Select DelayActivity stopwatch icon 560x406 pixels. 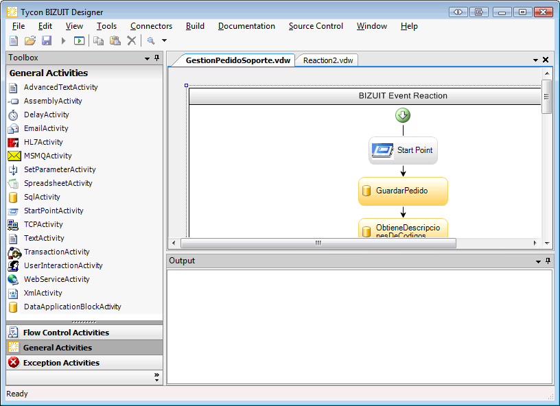(13, 115)
